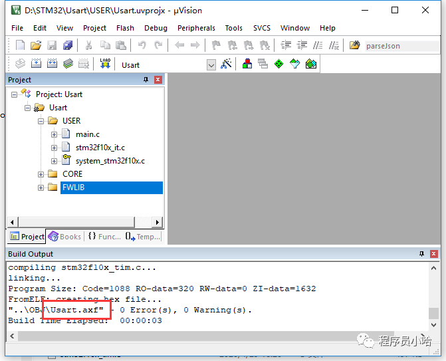Click the Save All icon
This screenshot has height=361, width=446.
(68, 46)
